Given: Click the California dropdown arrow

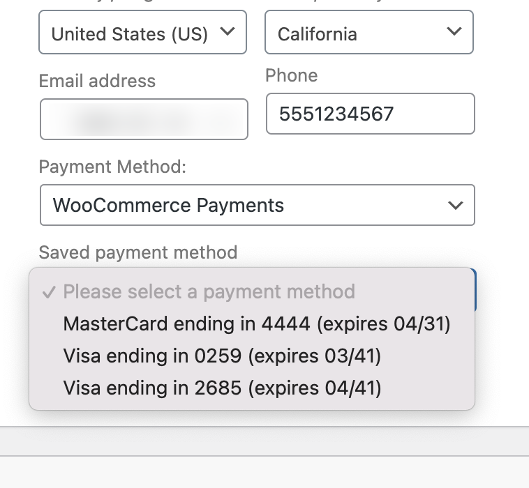Looking at the screenshot, I should tap(454, 32).
